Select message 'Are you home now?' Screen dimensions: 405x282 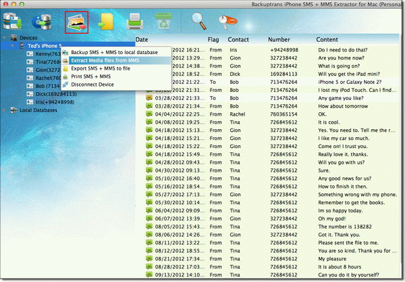pos(341,58)
